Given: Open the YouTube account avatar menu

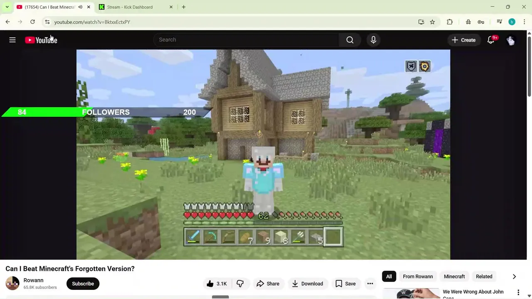Looking at the screenshot, I should click(x=511, y=40).
